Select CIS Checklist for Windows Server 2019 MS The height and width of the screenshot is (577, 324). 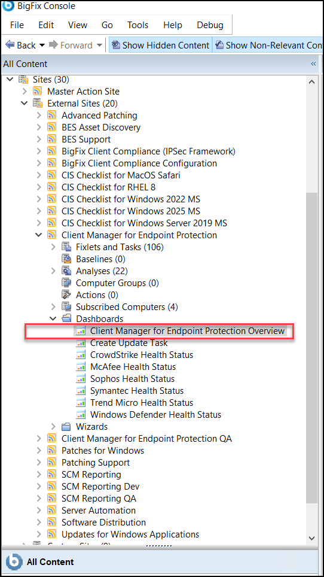point(145,223)
